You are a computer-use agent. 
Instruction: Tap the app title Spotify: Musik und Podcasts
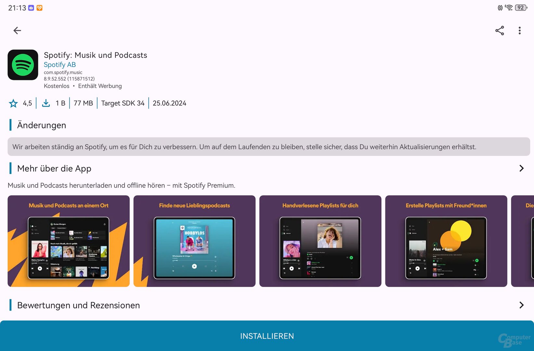coord(96,55)
